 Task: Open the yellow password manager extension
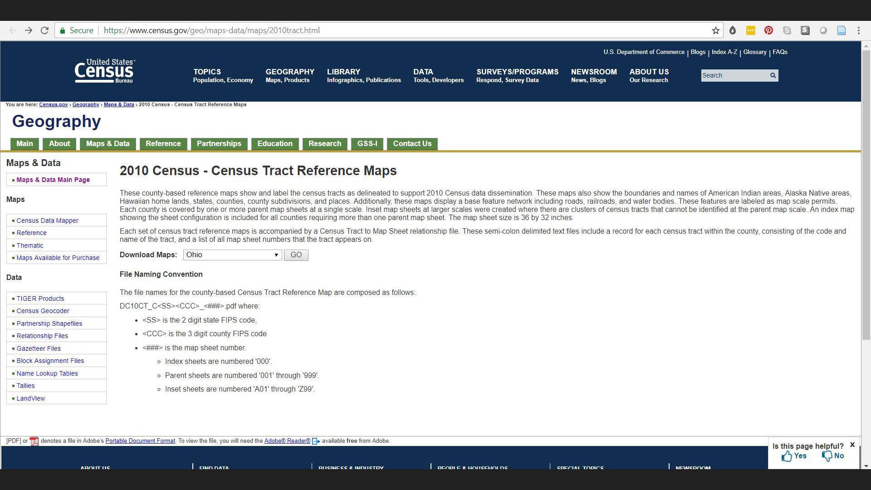tap(750, 30)
